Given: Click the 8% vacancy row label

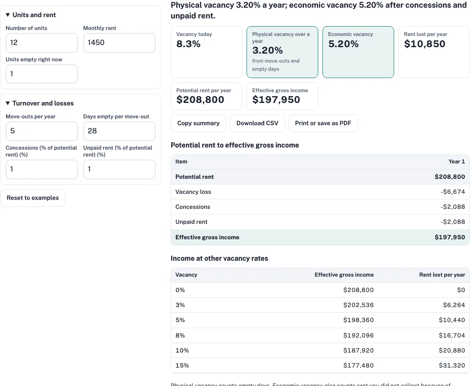Looking at the screenshot, I should (x=180, y=335).
